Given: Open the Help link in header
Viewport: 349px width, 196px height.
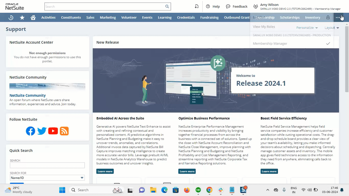Looking at the screenshot, I should 213,7.
